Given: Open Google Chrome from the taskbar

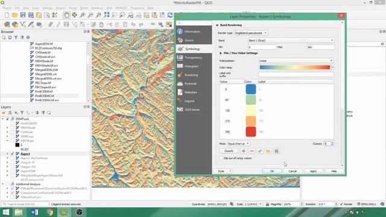Looking at the screenshot, I should tap(49, 212).
